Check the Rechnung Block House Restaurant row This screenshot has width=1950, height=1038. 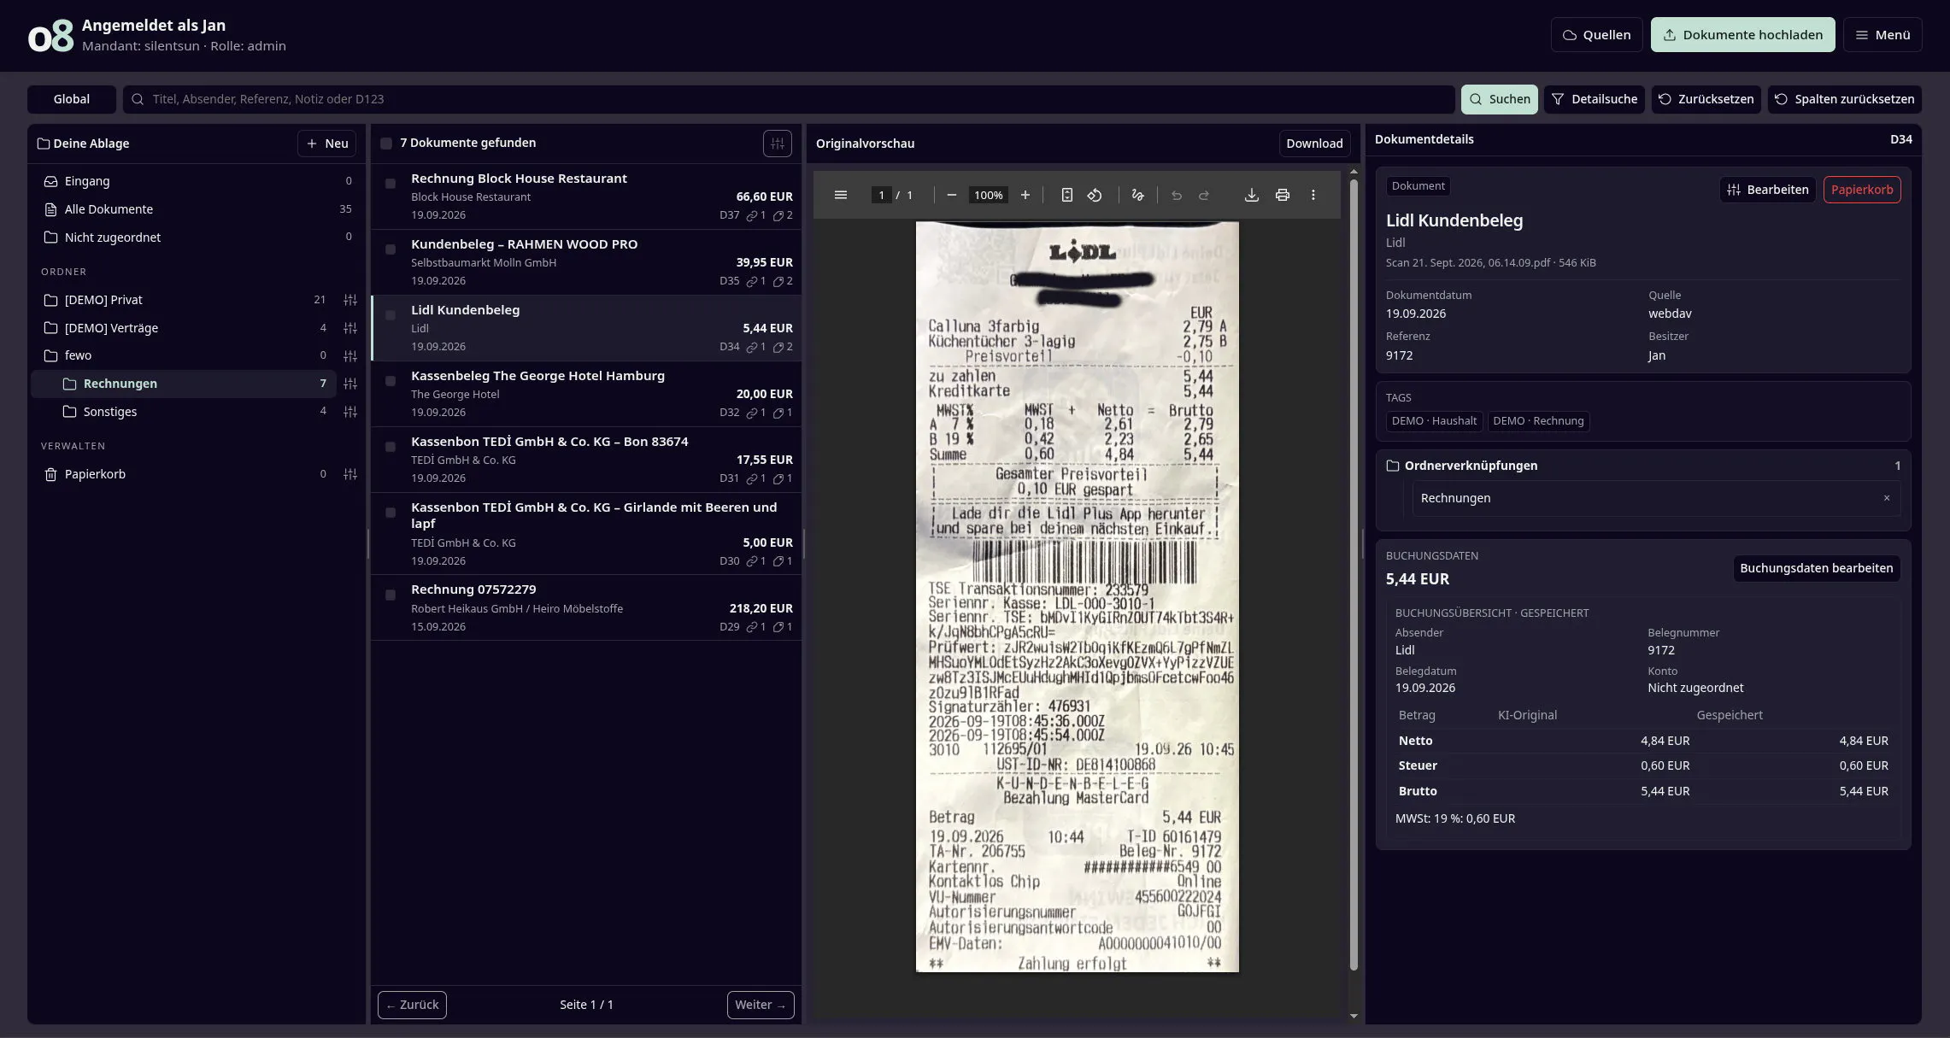pyautogui.click(x=391, y=184)
